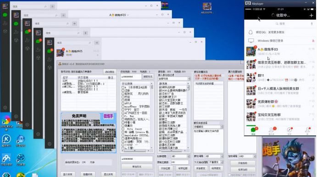Check the APPLE friend checkbox
Screen dimensions: 317x177
(x=122, y=103)
